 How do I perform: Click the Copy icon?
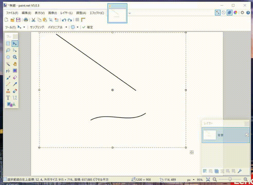click(x=39, y=20)
